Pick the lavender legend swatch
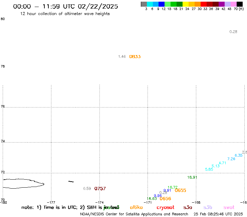This screenshot has width=247, height=217. click(x=227, y=4)
